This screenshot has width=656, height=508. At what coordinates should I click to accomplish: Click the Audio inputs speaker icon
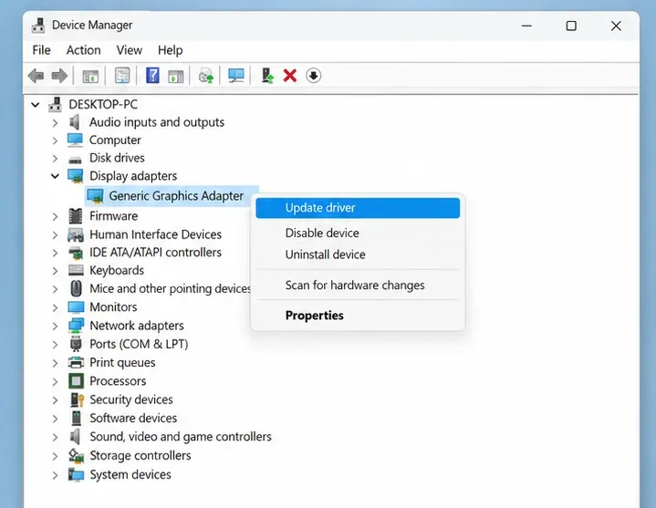pyautogui.click(x=75, y=122)
